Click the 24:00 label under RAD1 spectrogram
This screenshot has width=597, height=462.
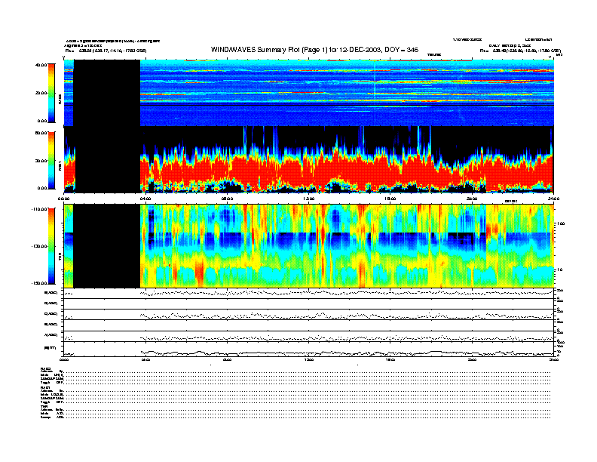(553, 199)
